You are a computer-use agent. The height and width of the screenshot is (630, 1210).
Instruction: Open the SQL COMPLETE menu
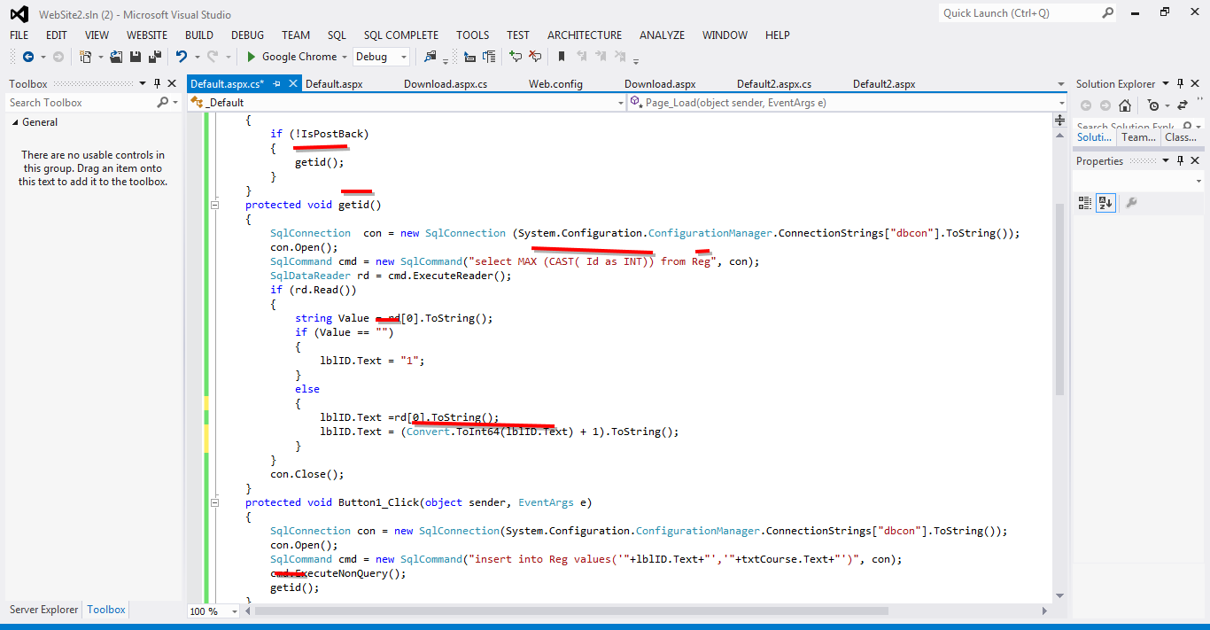pyautogui.click(x=400, y=35)
